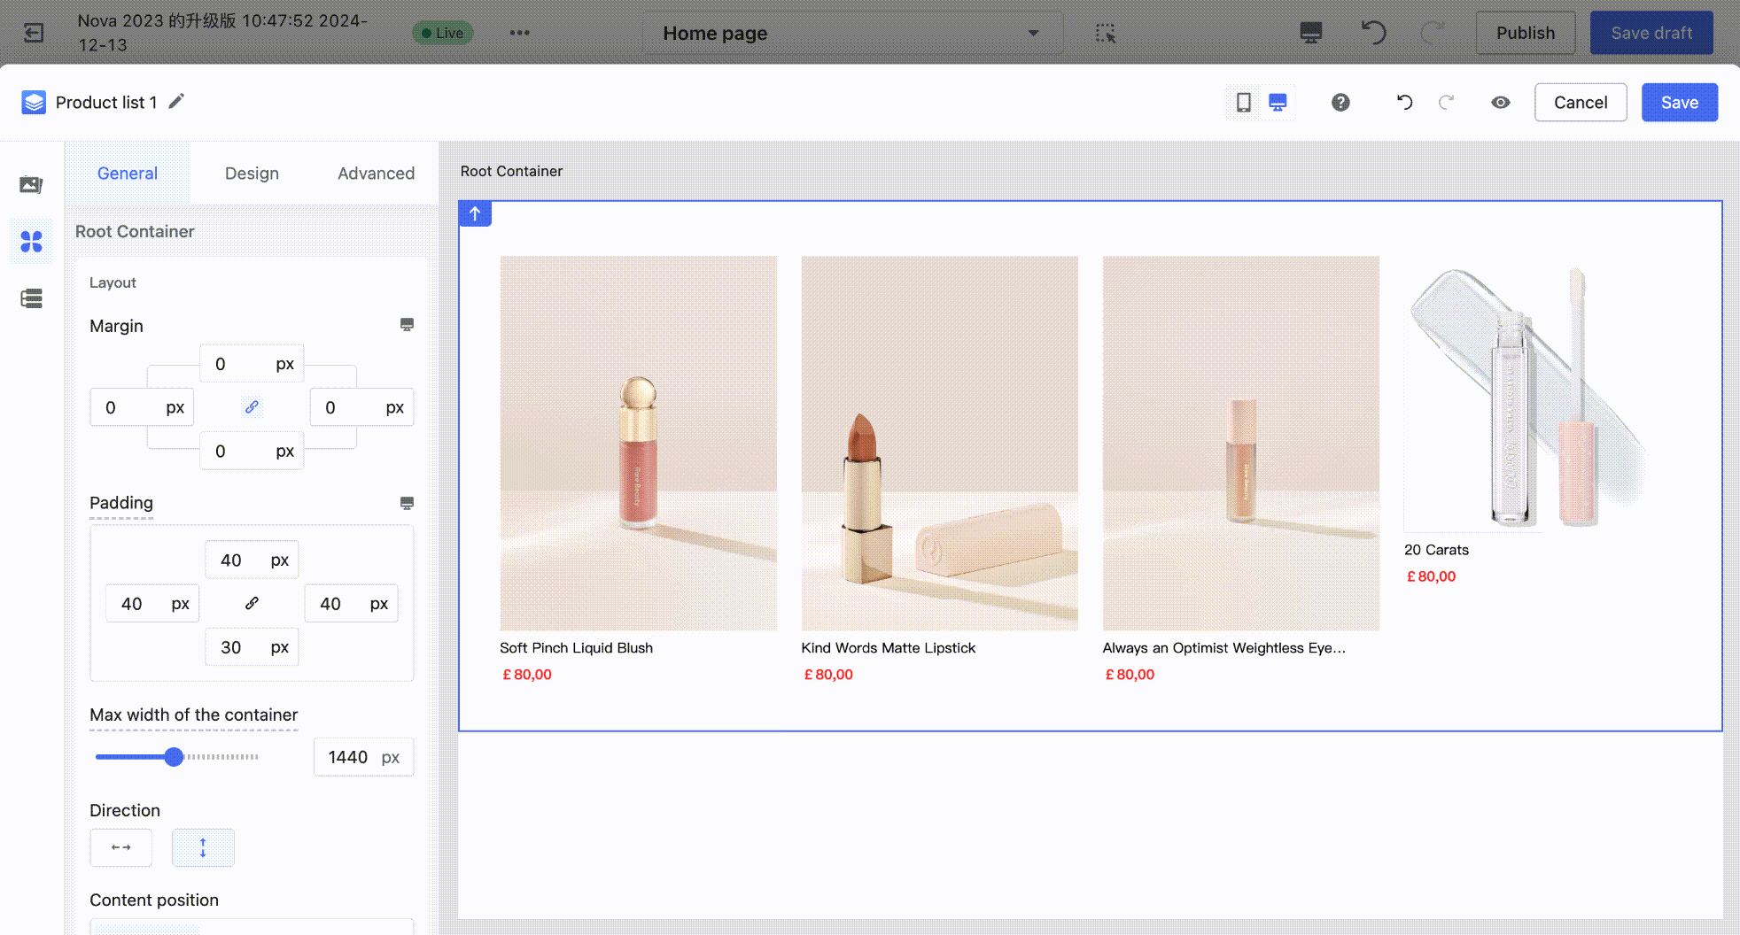
Task: Click the up arrow to select parent container
Action: [475, 213]
